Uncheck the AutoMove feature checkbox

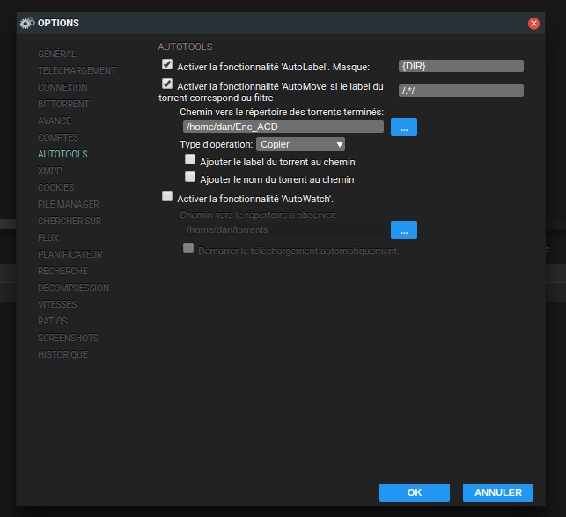tap(167, 84)
